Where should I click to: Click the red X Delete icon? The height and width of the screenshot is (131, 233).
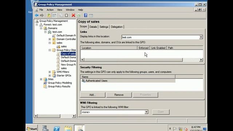[x=74, y=15]
